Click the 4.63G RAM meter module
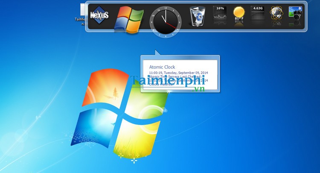This screenshot has width=320, height=173. pos(258,13)
